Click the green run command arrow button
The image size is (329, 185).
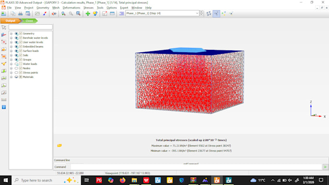pos(325,167)
